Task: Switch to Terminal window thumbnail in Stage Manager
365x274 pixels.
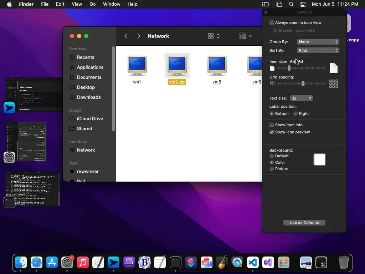Action: coord(32,189)
